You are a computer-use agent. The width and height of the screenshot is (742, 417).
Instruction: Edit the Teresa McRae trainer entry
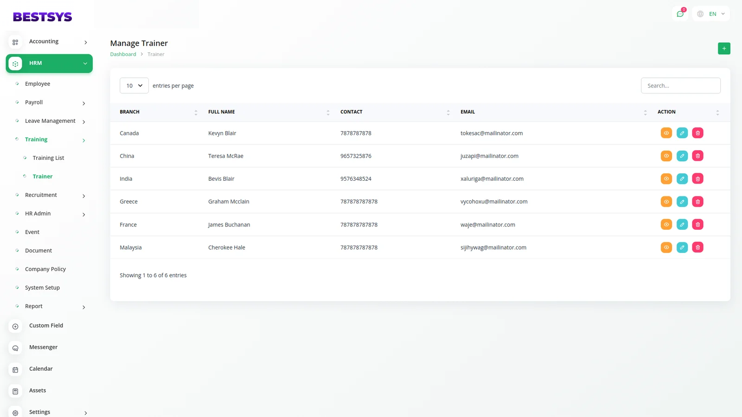pos(682,156)
